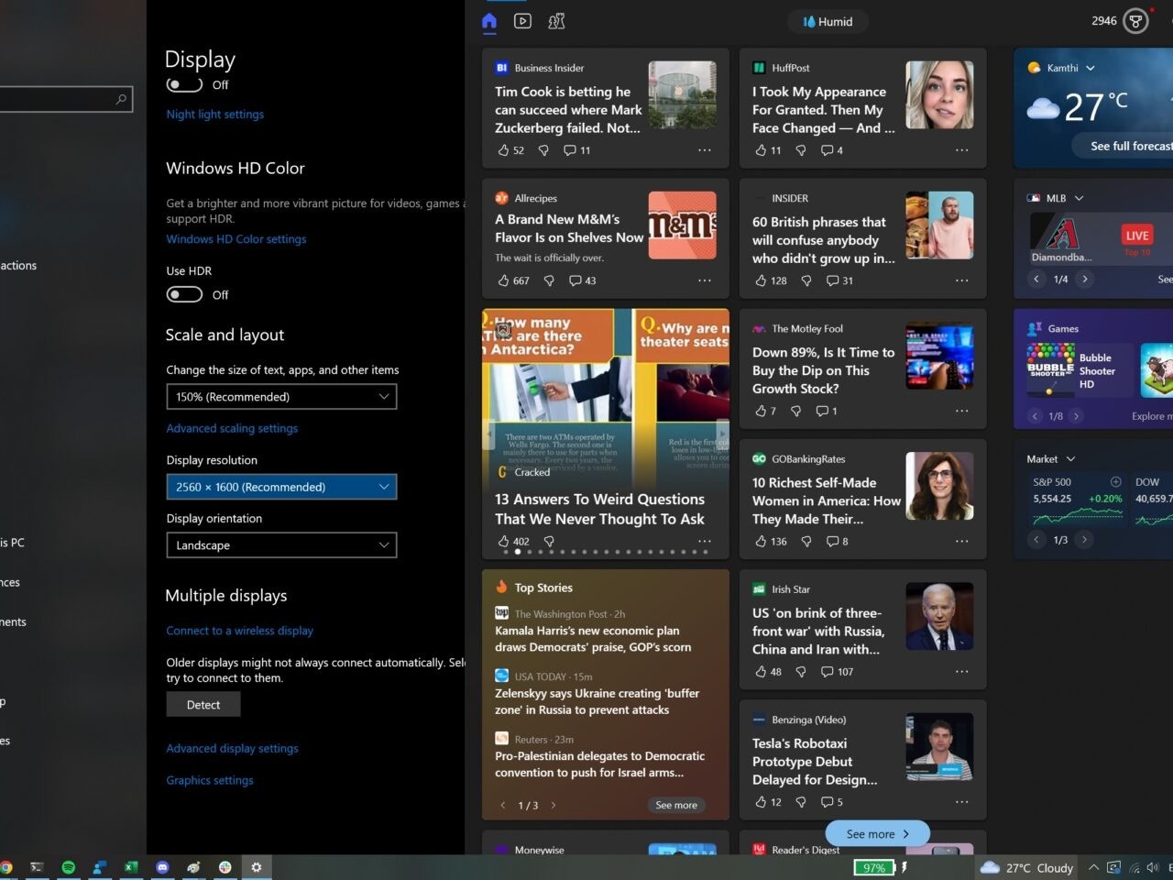
Task: Open Windows HD Color settings link
Action: [x=236, y=238]
